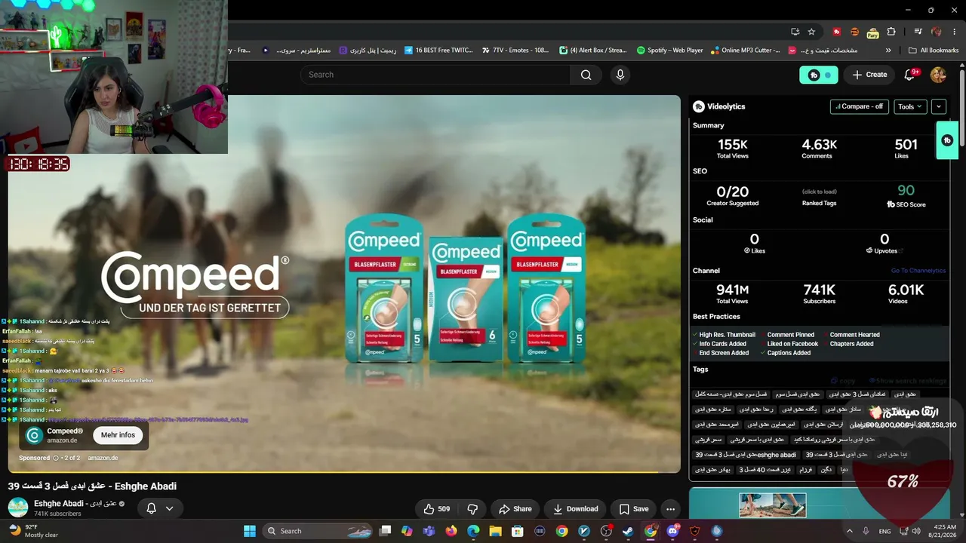966x543 pixels.
Task: Open the Alert Box / Stream bookmark
Action: click(593, 51)
